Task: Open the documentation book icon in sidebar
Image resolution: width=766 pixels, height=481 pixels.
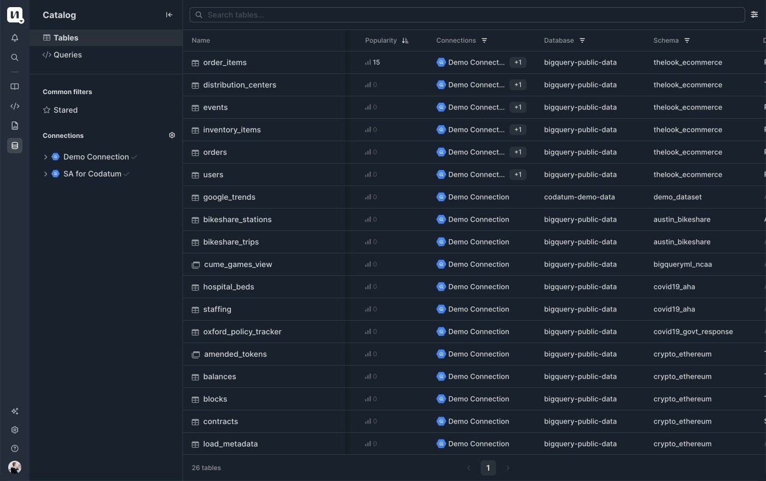Action: pos(15,86)
